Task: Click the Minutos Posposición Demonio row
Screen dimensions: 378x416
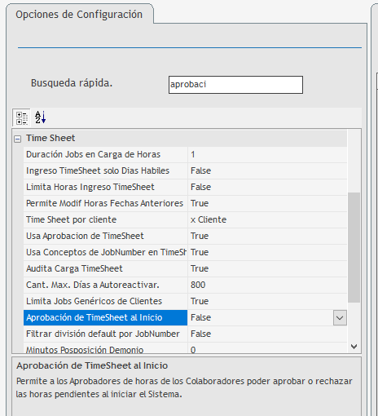Action: pyautogui.click(x=185, y=348)
